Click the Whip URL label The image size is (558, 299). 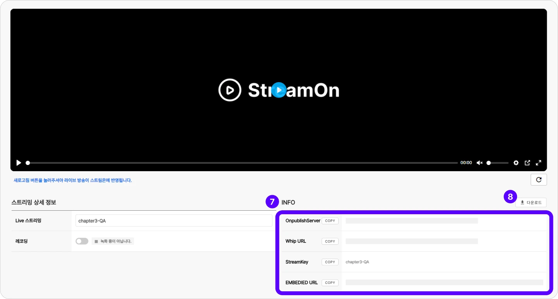pyautogui.click(x=296, y=241)
